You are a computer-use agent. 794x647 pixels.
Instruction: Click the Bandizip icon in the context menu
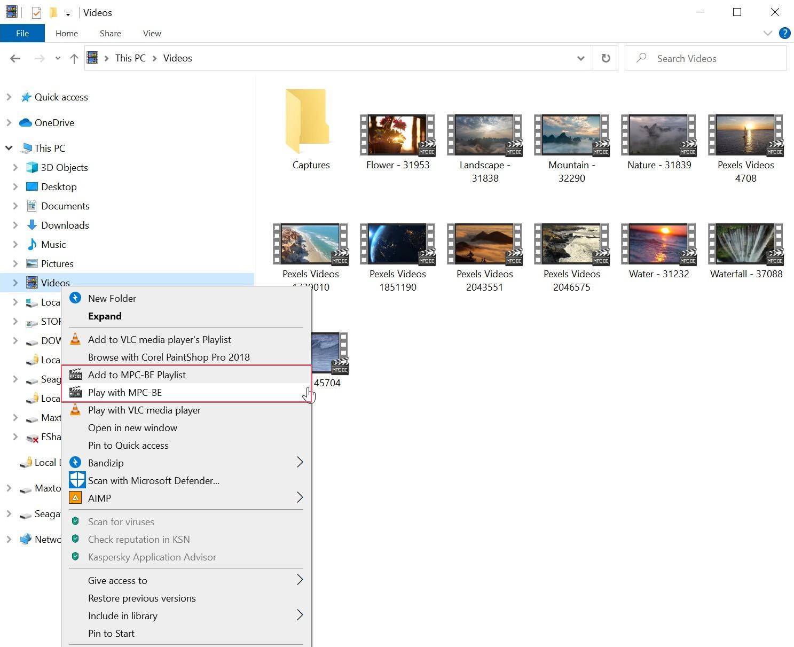[x=75, y=462]
